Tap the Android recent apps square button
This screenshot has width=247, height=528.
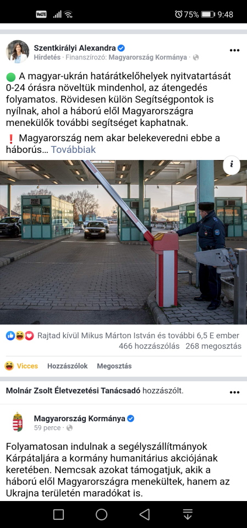(x=59, y=514)
